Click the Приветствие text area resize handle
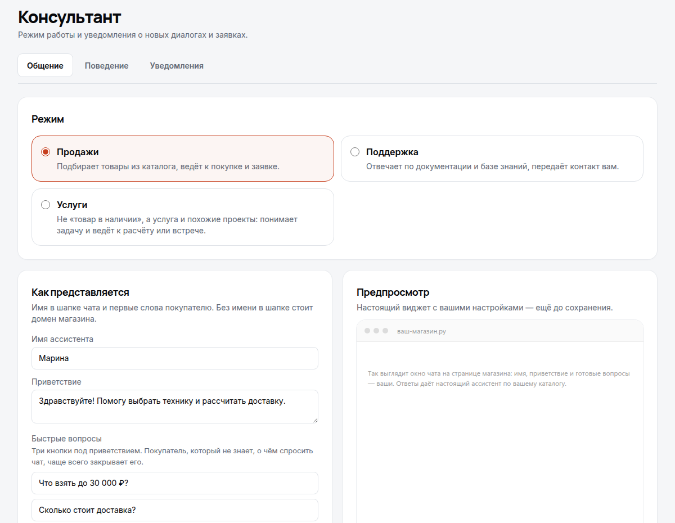This screenshot has height=523, width=675. (314, 420)
